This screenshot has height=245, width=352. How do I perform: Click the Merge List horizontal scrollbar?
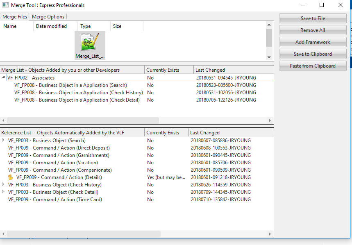tap(83, 120)
